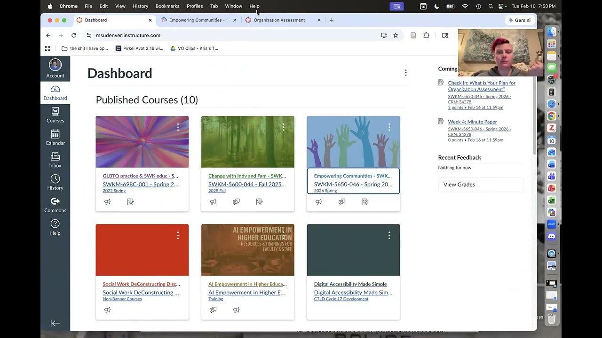
Task: Open History in the Canvas sidebar
Action: (55, 183)
